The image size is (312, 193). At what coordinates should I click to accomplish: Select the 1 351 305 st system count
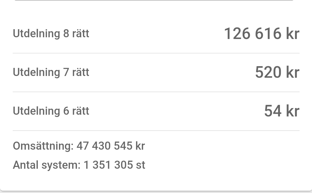click(114, 165)
